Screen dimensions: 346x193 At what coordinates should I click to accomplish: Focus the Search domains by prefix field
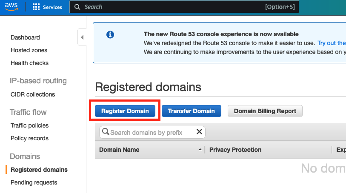(x=152, y=132)
